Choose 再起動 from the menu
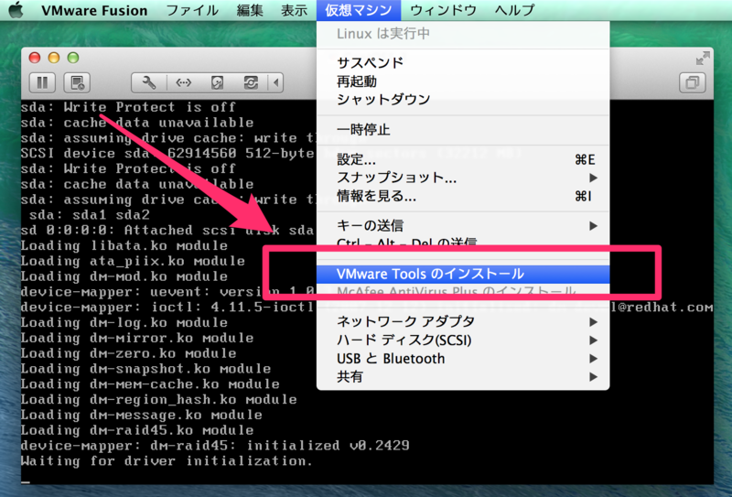Screen dimensions: 732x497 click(x=463, y=81)
